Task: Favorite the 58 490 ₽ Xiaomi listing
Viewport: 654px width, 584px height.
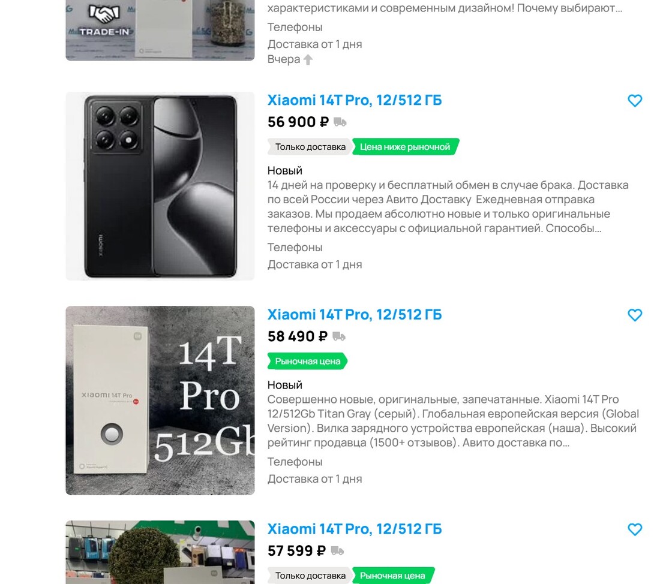Action: click(x=634, y=315)
